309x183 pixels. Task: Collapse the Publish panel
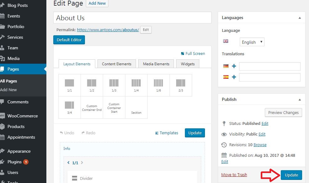click(300, 100)
